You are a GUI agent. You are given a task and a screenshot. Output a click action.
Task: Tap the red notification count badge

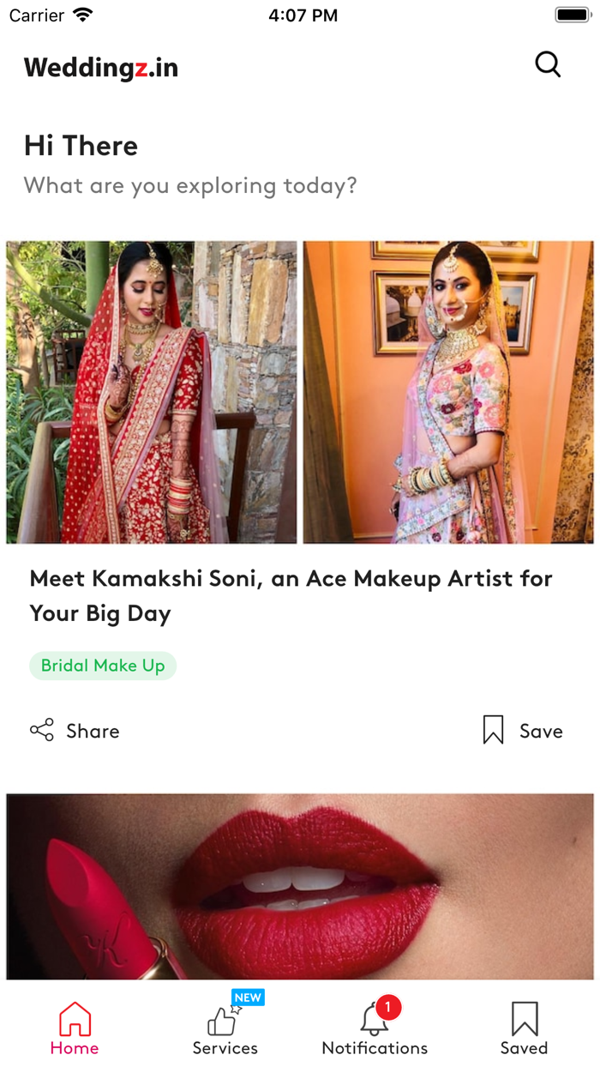tap(388, 1007)
